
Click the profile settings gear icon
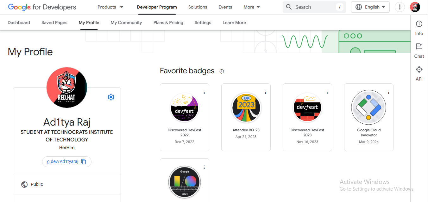111,97
